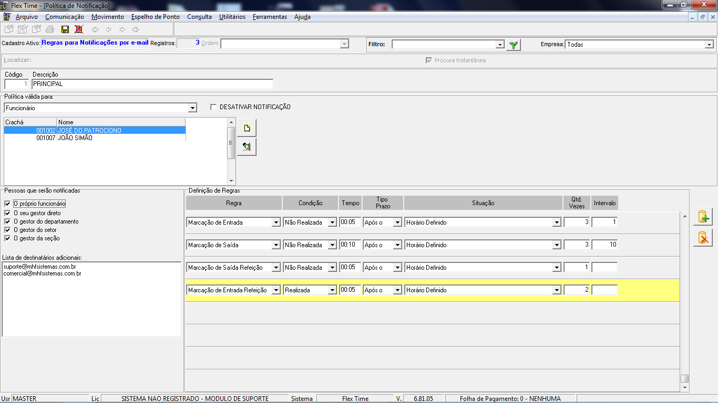
Task: Select employee row JOÃO SIMÃO
Action: tap(95, 138)
